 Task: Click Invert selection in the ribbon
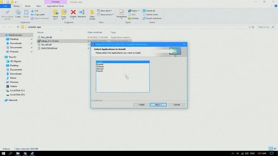point(152,18)
